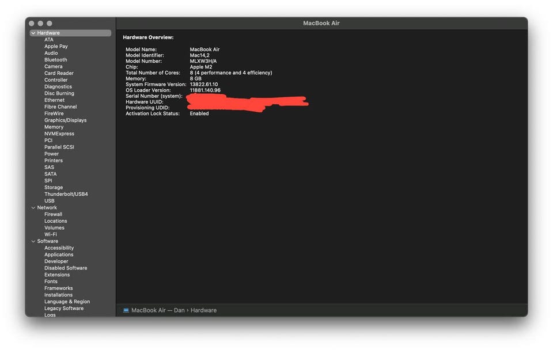The height and width of the screenshot is (350, 553).
Task: Click Hardware breadcrumb in path bar
Action: [x=203, y=310]
